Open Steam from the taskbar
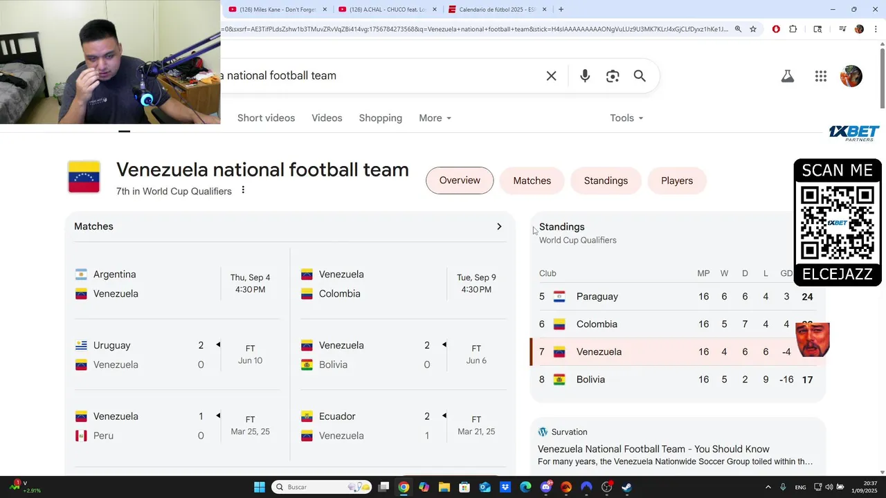 click(x=626, y=487)
